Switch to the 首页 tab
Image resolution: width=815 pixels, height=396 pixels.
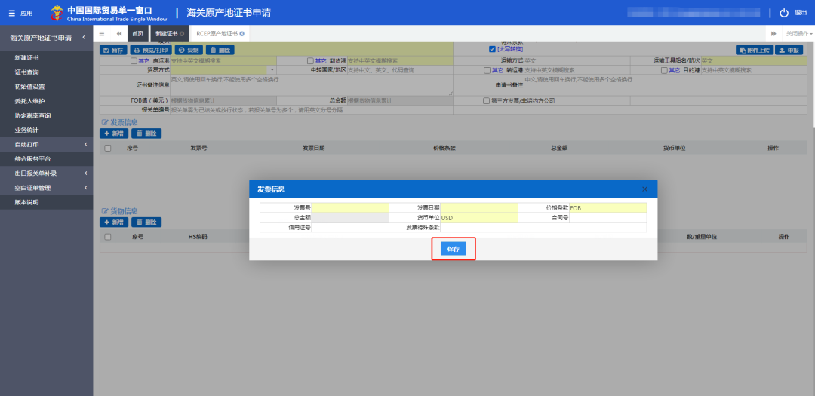[137, 34]
